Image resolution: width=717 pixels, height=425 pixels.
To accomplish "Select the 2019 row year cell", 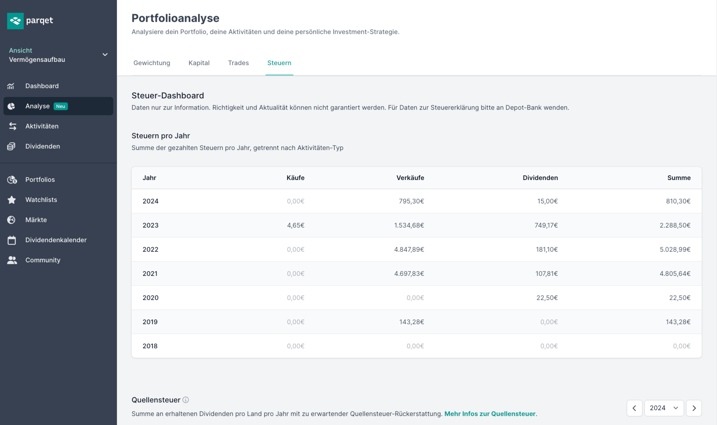I will 150,322.
